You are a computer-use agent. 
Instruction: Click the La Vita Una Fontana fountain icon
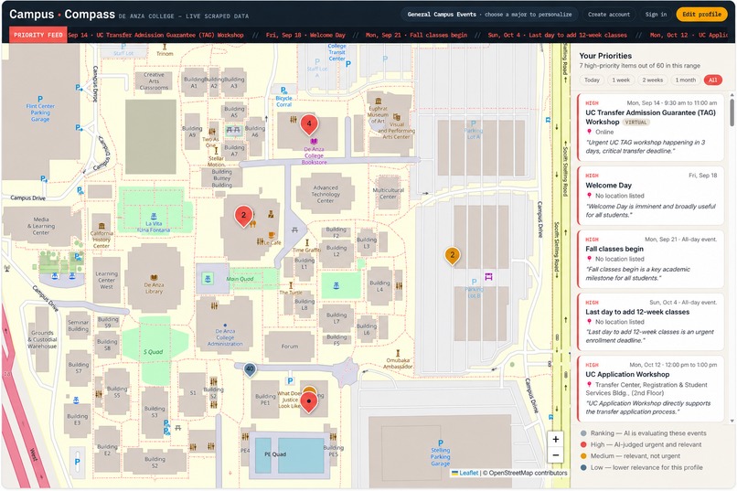coord(154,216)
